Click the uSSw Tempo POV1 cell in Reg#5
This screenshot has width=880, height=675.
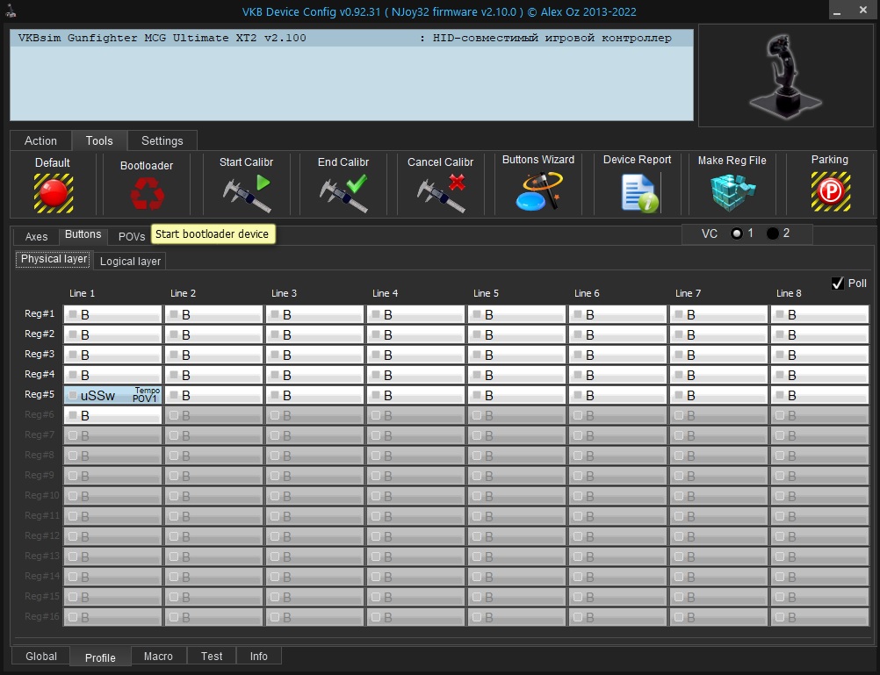click(x=112, y=395)
